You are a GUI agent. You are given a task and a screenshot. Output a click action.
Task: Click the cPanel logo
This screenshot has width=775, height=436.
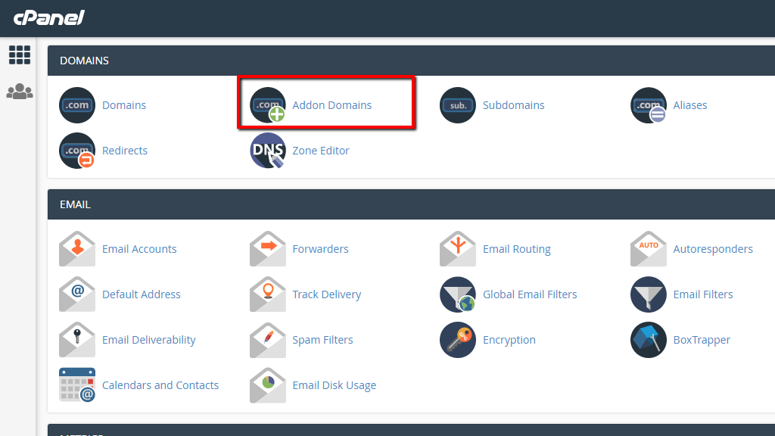pyautogui.click(x=49, y=18)
